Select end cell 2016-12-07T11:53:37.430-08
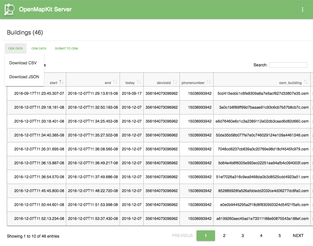 [93, 218]
